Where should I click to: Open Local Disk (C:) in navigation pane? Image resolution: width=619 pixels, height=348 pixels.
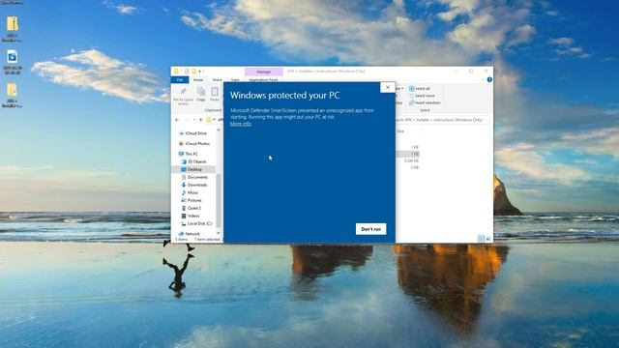[196, 223]
